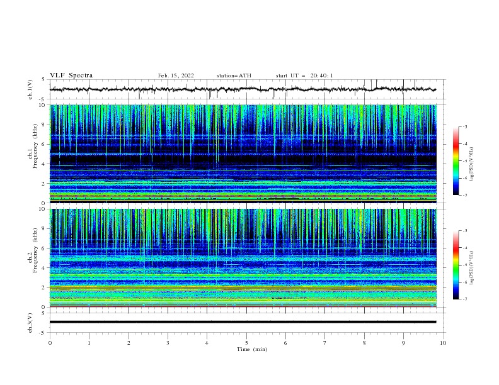Click the "VLF Spectra" plot title
Screen dimensions: 499x385
click(71, 75)
